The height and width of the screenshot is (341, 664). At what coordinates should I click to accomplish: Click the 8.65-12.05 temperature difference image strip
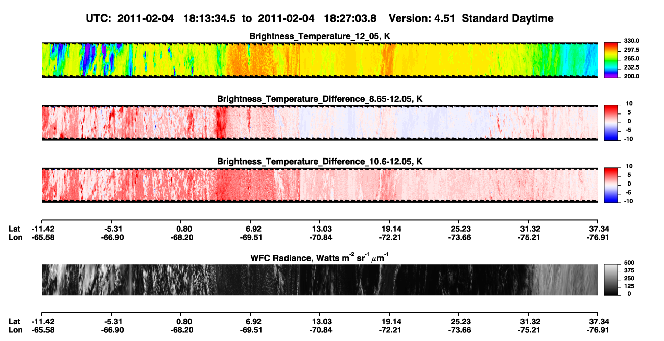[320, 123]
